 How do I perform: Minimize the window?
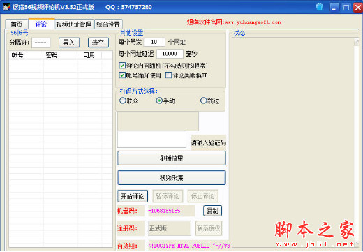(334, 8)
